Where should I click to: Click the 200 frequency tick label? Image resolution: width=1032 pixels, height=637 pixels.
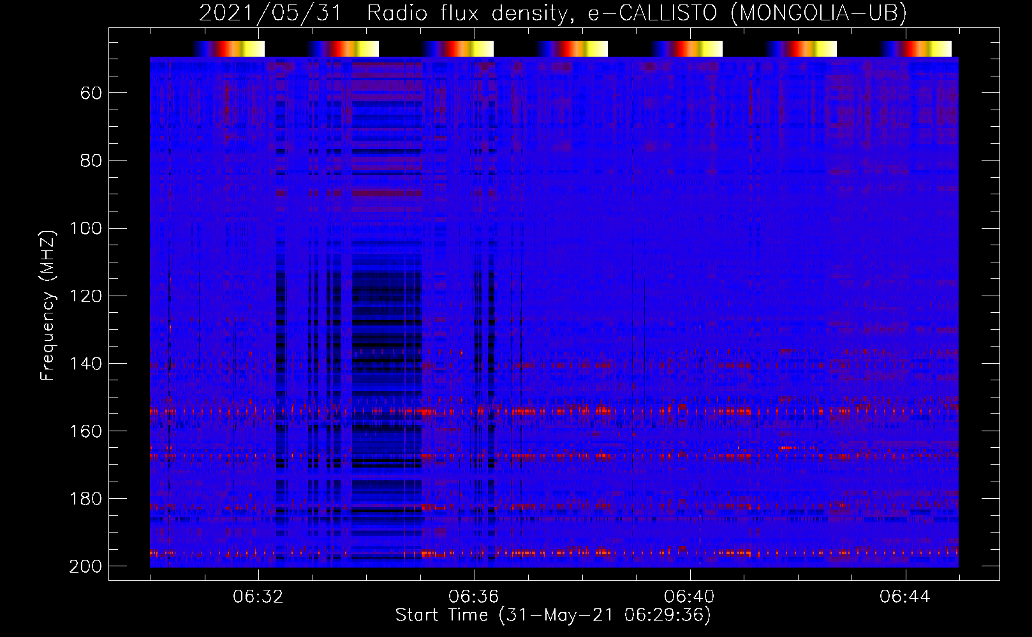[85, 566]
